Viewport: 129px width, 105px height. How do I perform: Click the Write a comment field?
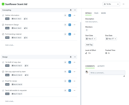coord(107,73)
